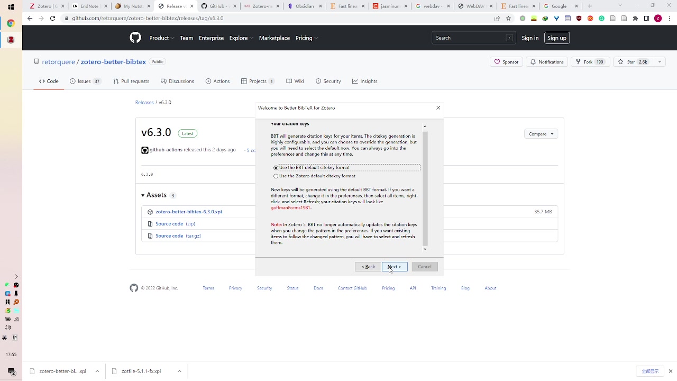Expand the Product menu

pos(161,38)
